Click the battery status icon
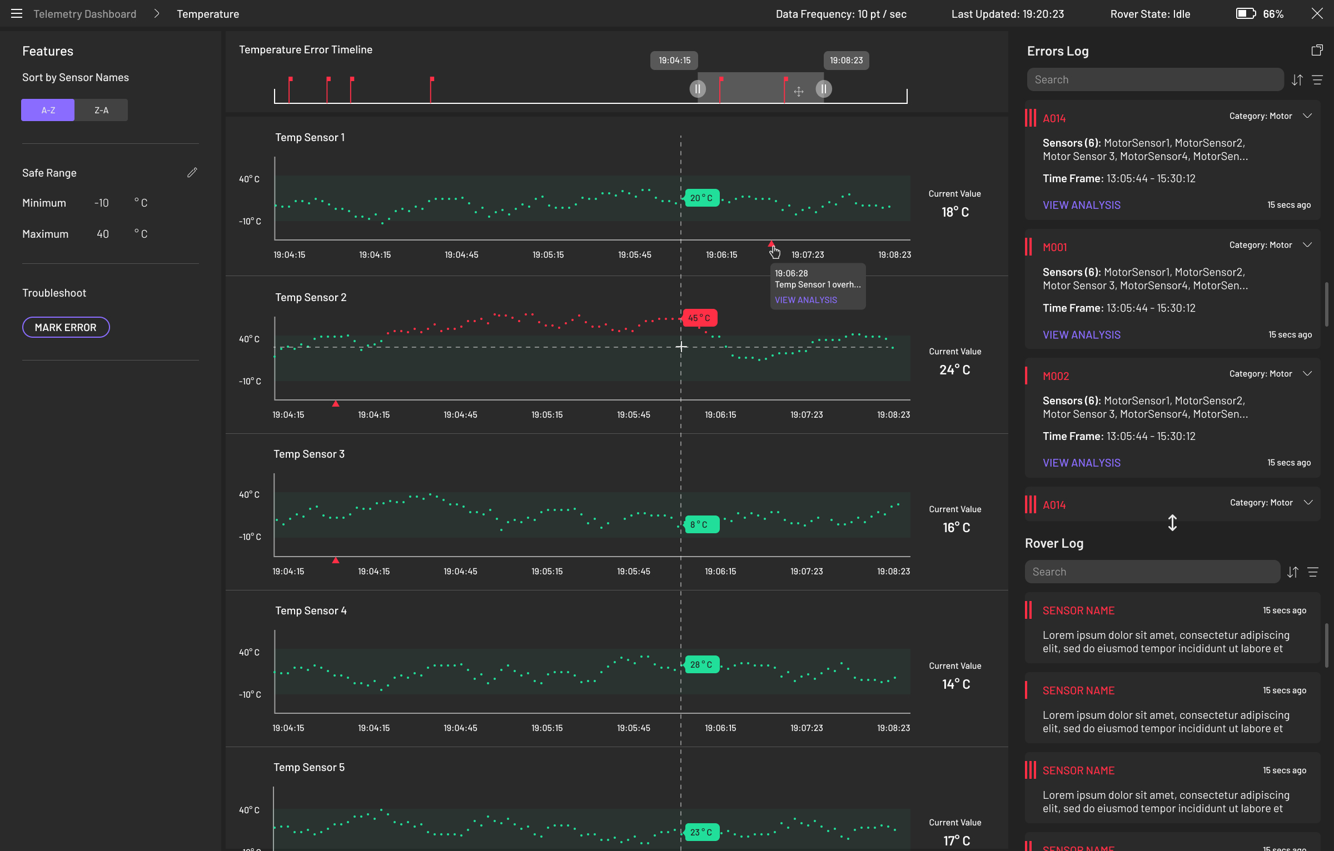The width and height of the screenshot is (1334, 851). click(1246, 13)
